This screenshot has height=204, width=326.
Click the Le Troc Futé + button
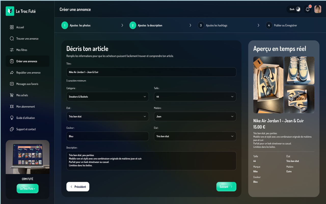point(28,188)
